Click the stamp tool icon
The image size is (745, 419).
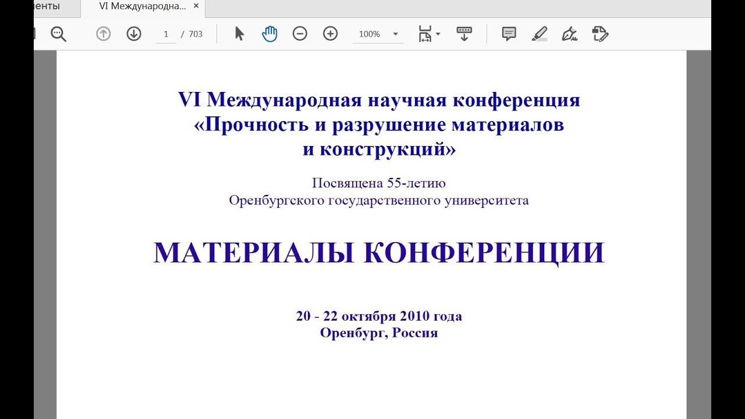click(x=600, y=34)
